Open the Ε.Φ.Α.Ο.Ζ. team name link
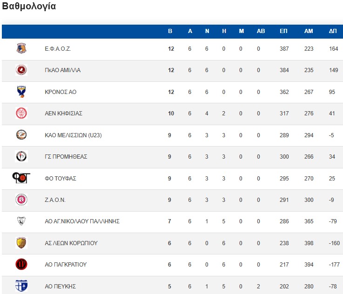Image resolution: width=343 pixels, height=294 pixels. (x=58, y=49)
